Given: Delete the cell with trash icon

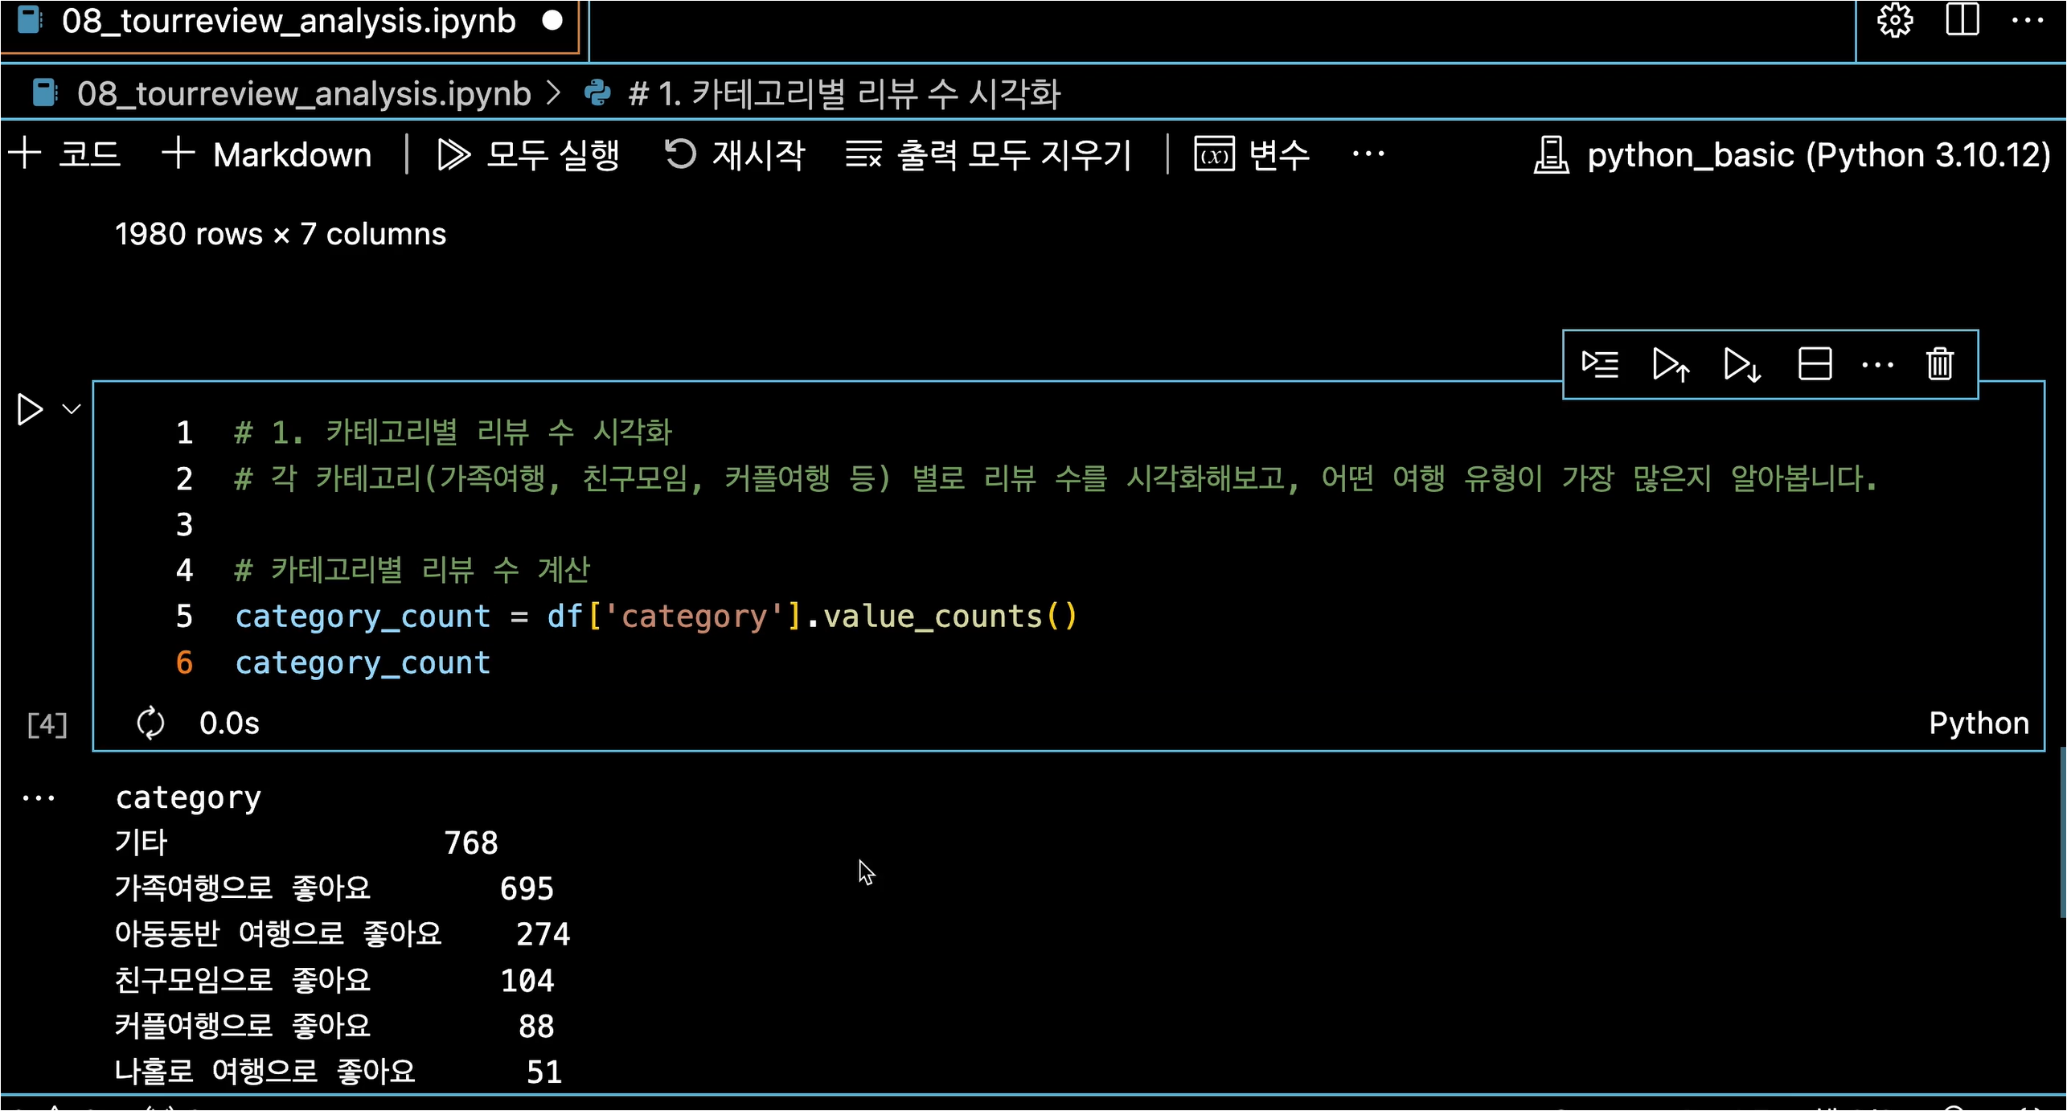Looking at the screenshot, I should 1939,364.
